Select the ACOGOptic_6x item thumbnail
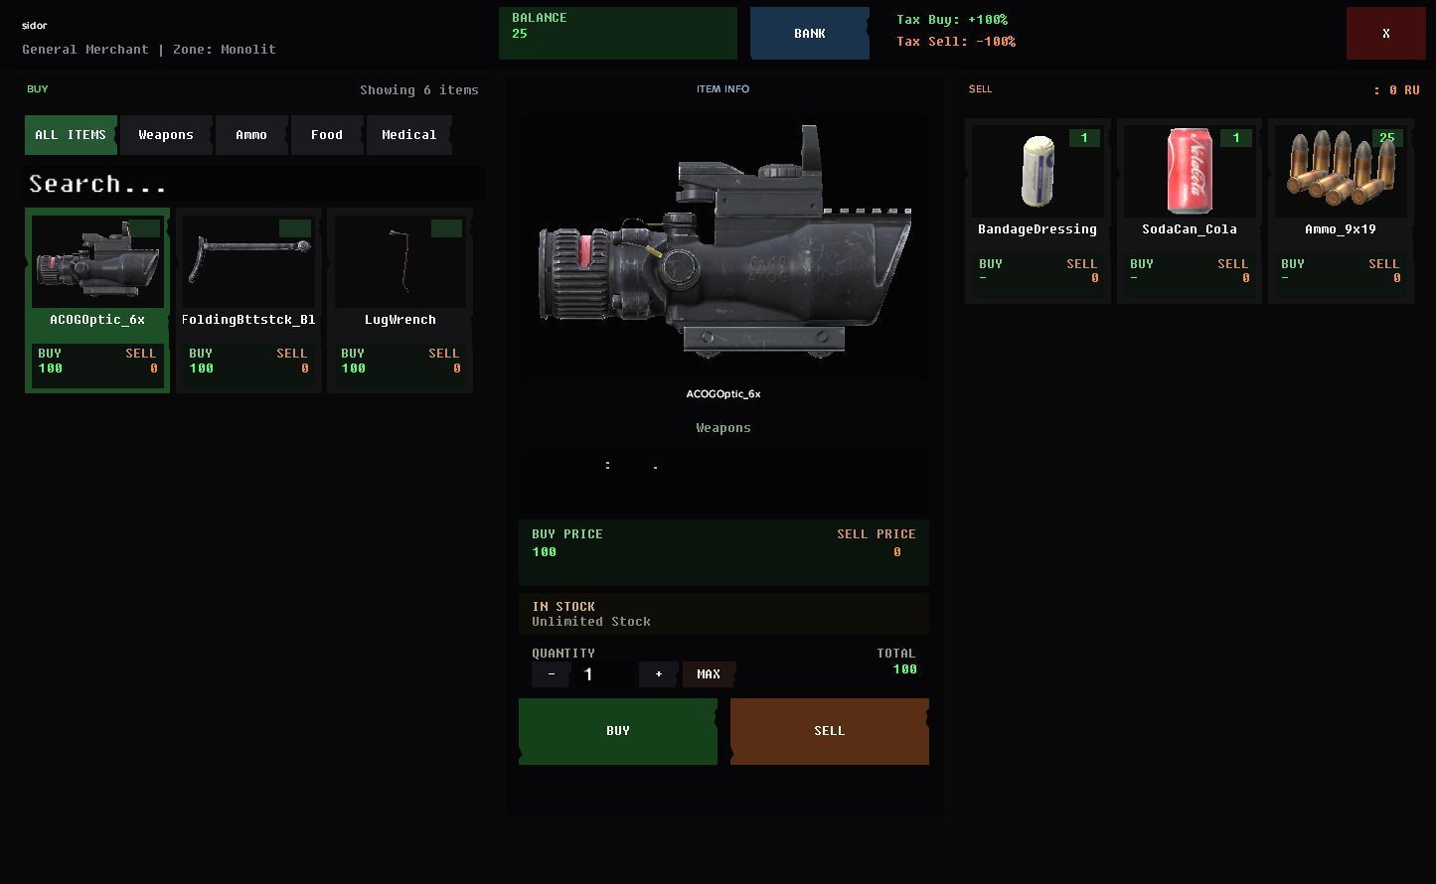The height and width of the screenshot is (884, 1436). [97, 262]
